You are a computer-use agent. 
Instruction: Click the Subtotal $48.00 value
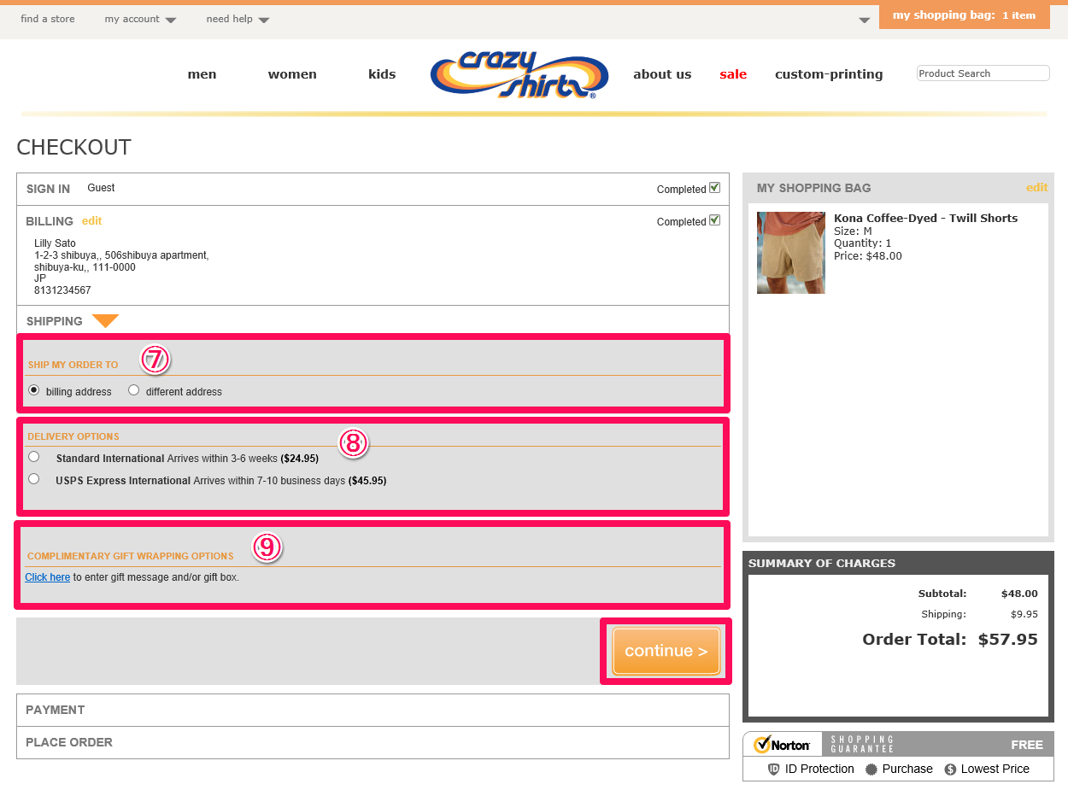(x=1019, y=594)
